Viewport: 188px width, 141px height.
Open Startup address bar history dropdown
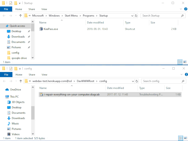132,16
